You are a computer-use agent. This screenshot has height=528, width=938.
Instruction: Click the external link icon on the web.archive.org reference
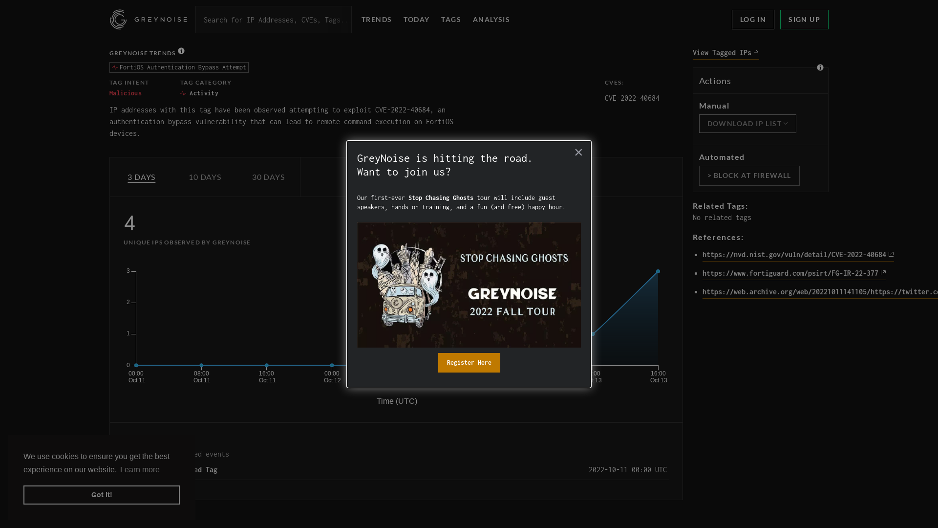[x=935, y=291]
